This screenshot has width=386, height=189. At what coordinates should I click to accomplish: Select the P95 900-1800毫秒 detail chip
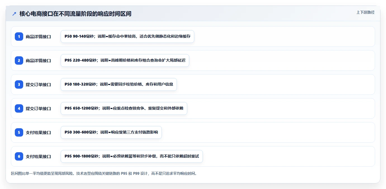132,156
